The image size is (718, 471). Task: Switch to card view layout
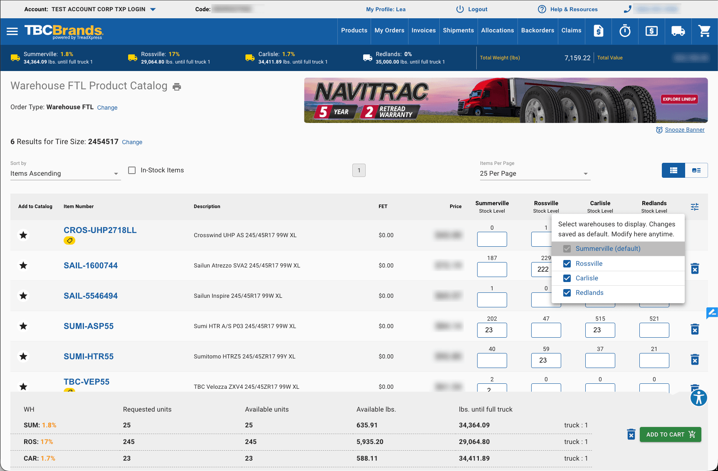click(696, 170)
